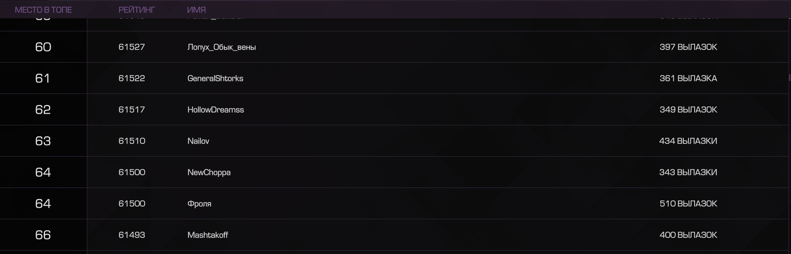Open Nailov player entry
This screenshot has height=254, width=791.
[198, 141]
